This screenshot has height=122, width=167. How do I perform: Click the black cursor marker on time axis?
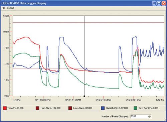coord(84,96)
